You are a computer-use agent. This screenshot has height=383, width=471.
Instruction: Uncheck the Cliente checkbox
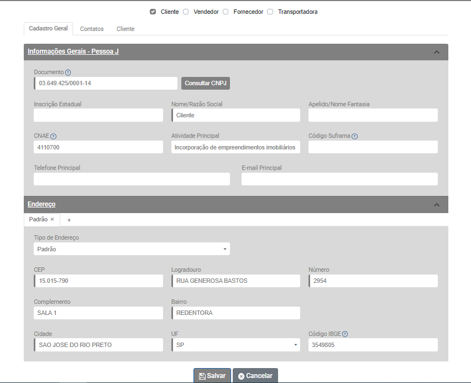pos(153,12)
